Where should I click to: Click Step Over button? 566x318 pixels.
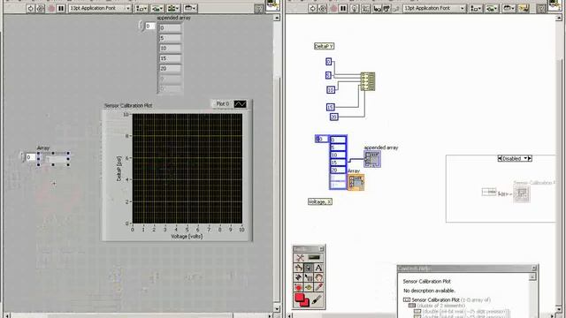tap(386, 8)
